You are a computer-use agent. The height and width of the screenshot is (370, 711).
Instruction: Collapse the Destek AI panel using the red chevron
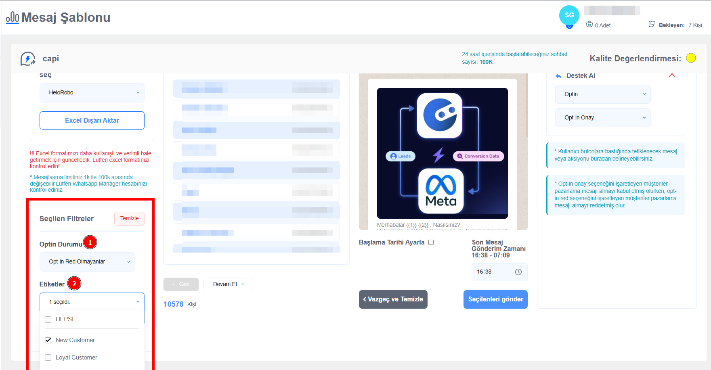pos(672,75)
